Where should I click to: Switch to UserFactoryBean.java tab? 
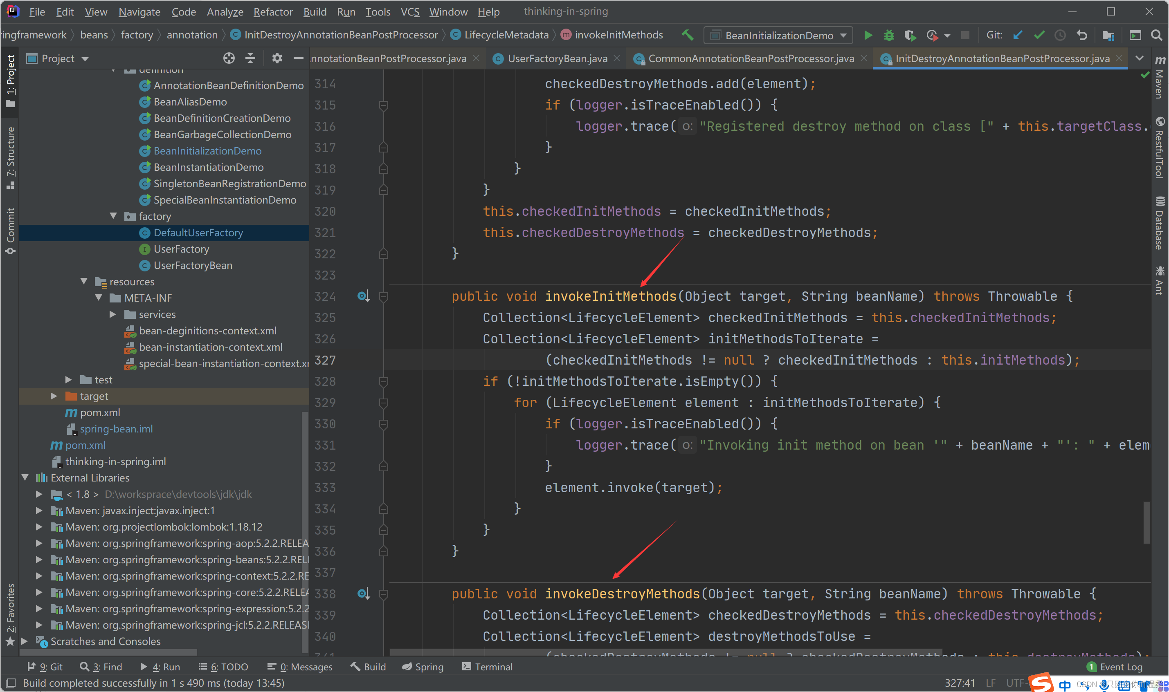pyautogui.click(x=557, y=58)
